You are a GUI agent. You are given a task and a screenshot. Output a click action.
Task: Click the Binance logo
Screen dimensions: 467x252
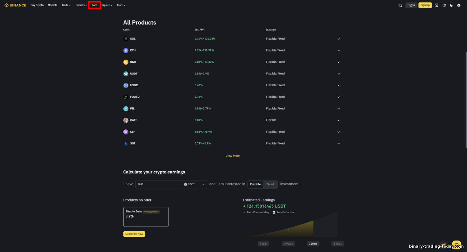(15, 5)
